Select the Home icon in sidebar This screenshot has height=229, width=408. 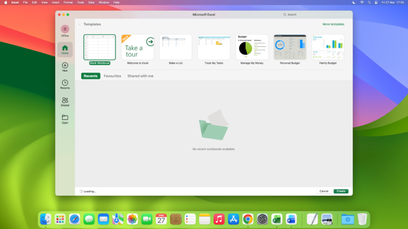[65, 49]
